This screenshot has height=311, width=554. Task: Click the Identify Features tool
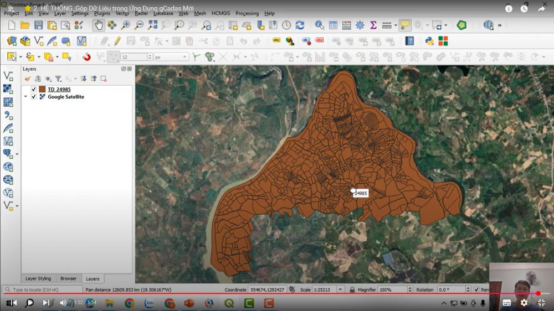click(x=320, y=25)
